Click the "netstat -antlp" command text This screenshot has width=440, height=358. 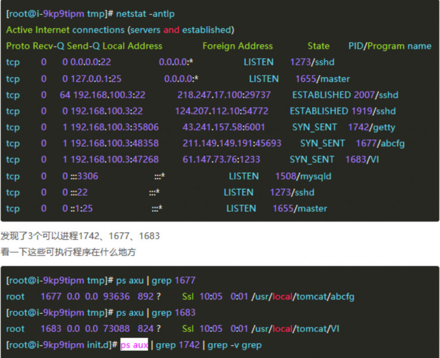[x=146, y=14]
